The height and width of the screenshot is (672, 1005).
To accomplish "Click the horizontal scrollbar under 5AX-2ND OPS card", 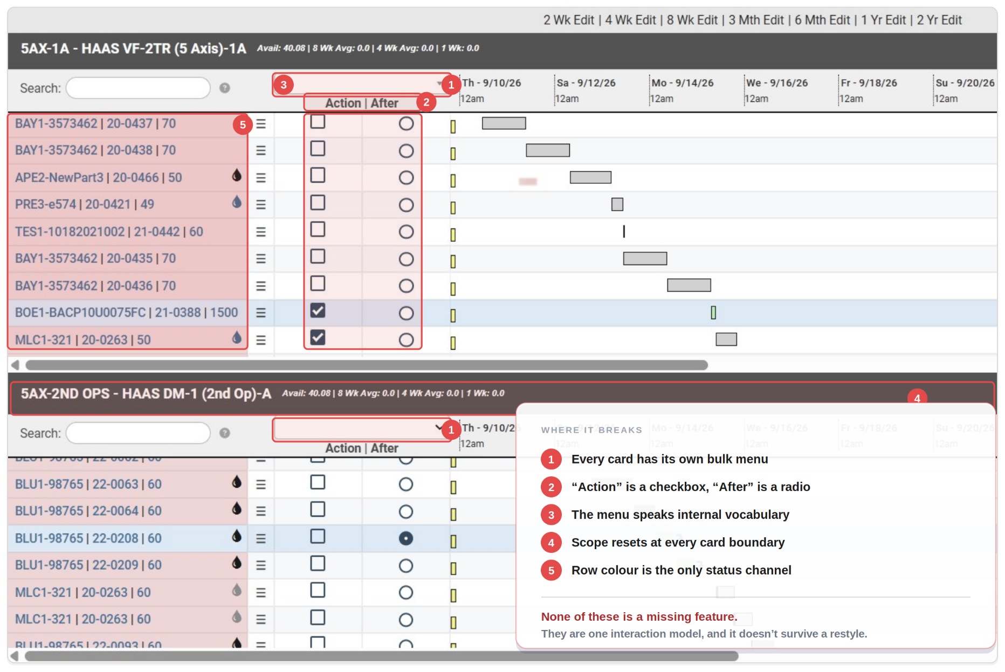I will 382,656.
